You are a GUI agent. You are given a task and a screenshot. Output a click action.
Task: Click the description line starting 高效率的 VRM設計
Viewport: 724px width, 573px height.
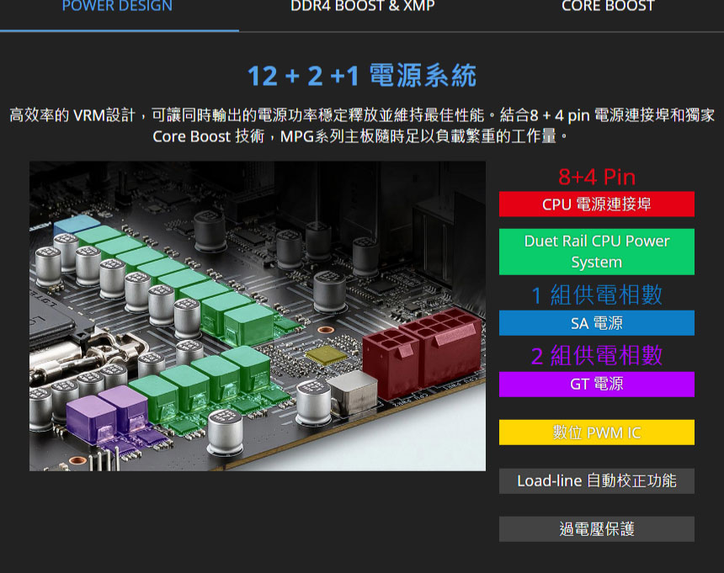[362, 115]
